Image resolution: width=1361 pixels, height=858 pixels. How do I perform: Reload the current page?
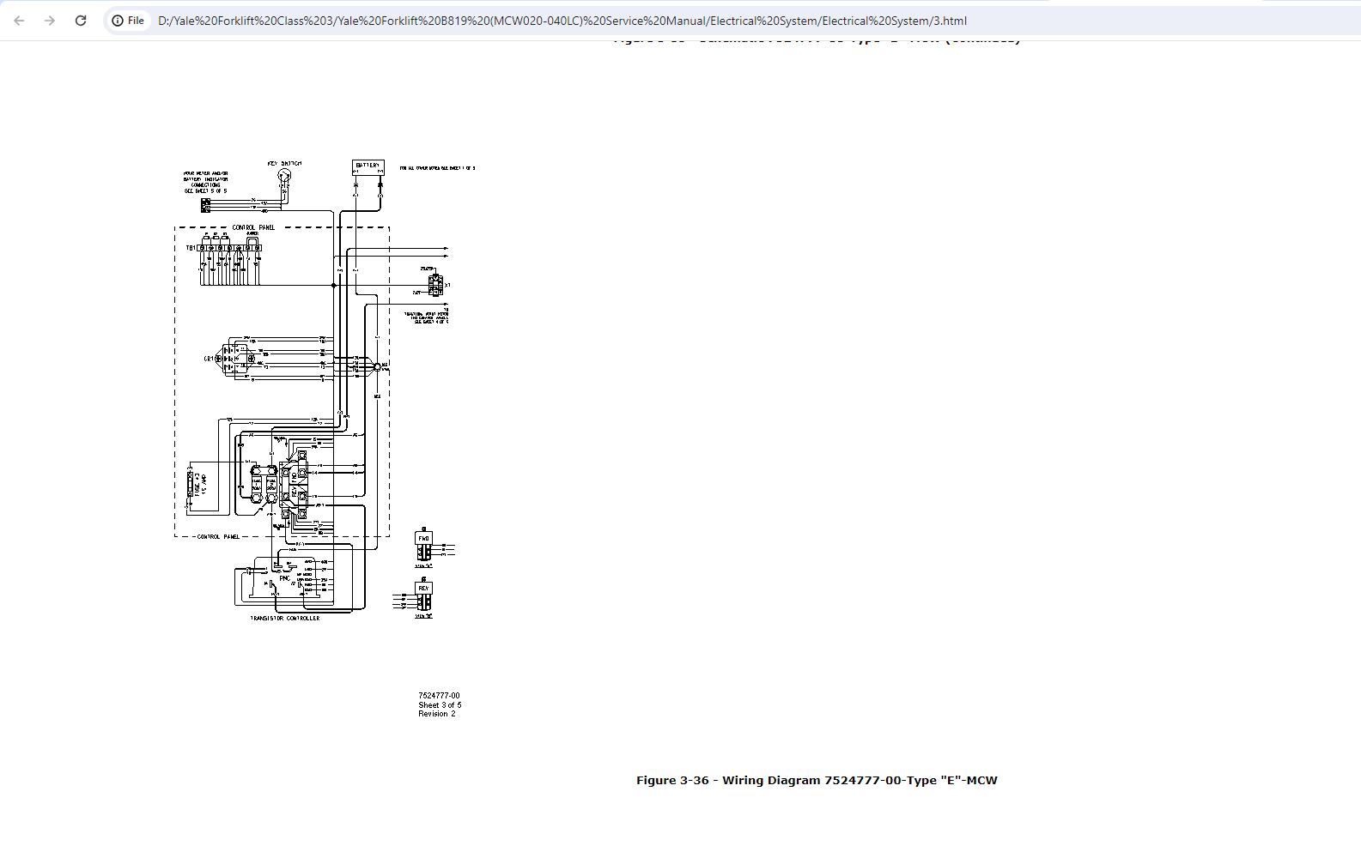pos(81,21)
